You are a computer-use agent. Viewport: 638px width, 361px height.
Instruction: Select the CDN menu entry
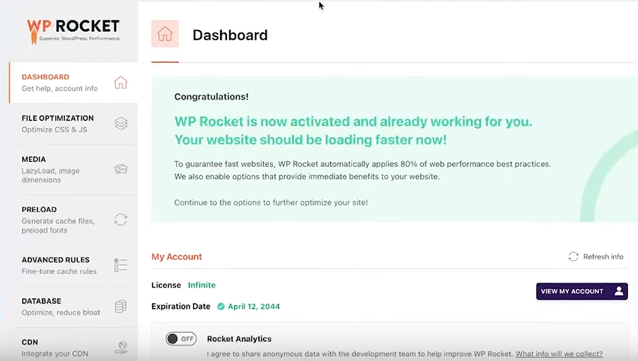(74, 348)
